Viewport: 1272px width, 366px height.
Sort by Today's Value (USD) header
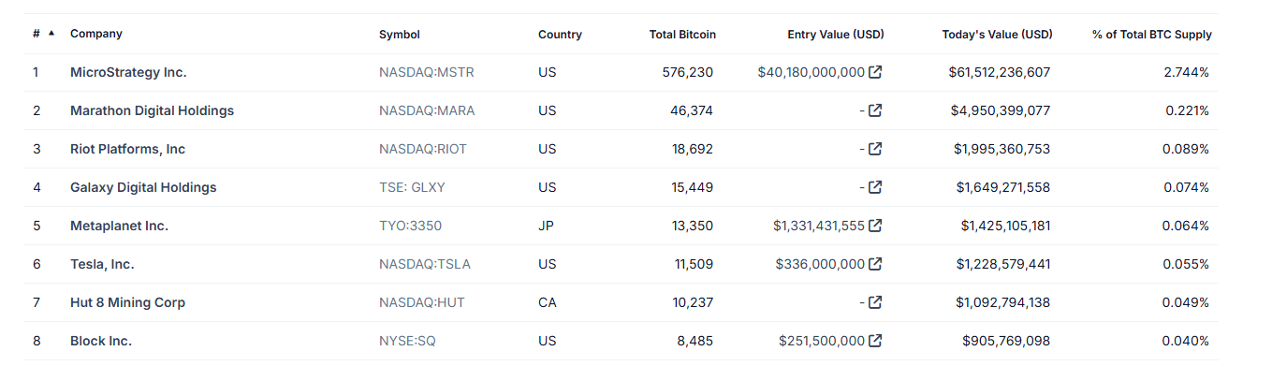[997, 35]
